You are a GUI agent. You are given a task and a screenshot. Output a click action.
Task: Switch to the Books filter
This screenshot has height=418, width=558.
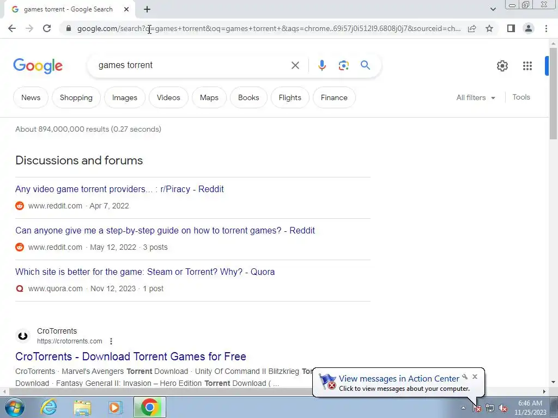[x=248, y=97]
